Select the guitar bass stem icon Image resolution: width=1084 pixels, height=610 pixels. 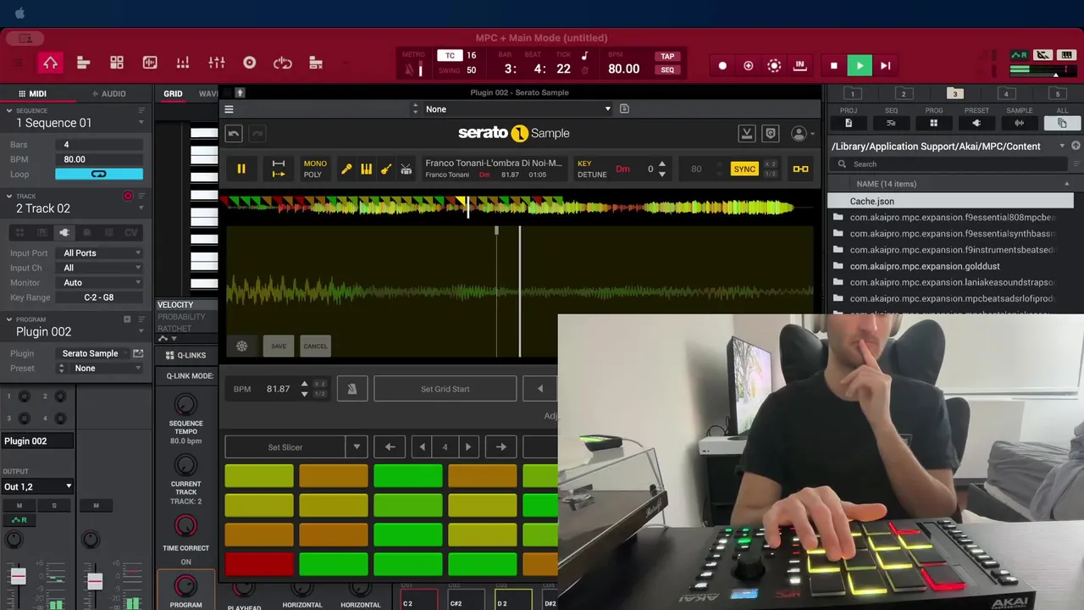coord(386,169)
